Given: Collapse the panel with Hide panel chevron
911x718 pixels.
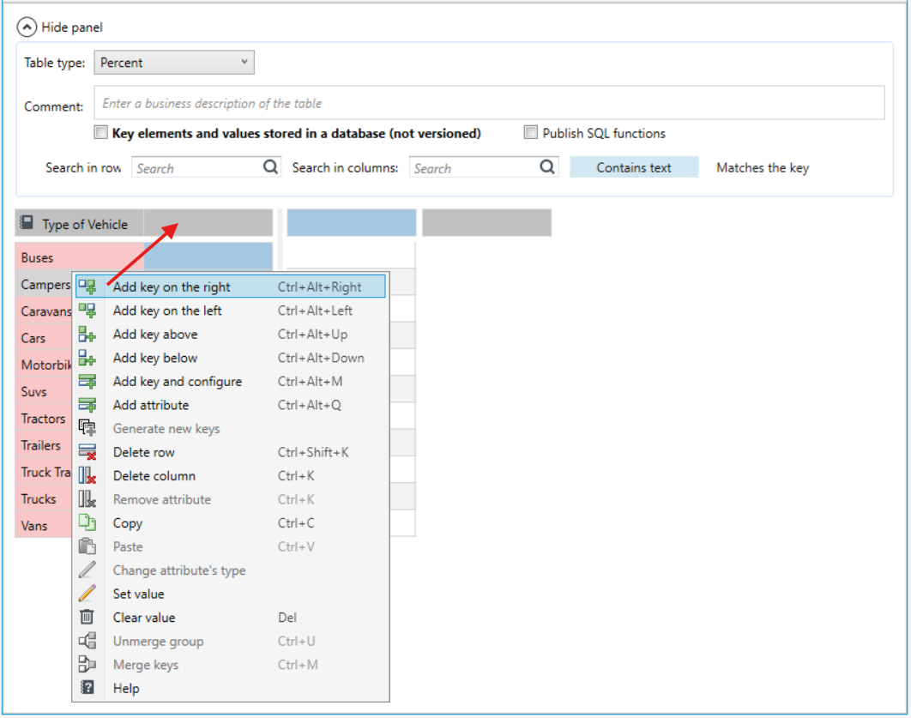Looking at the screenshot, I should pos(27,27).
